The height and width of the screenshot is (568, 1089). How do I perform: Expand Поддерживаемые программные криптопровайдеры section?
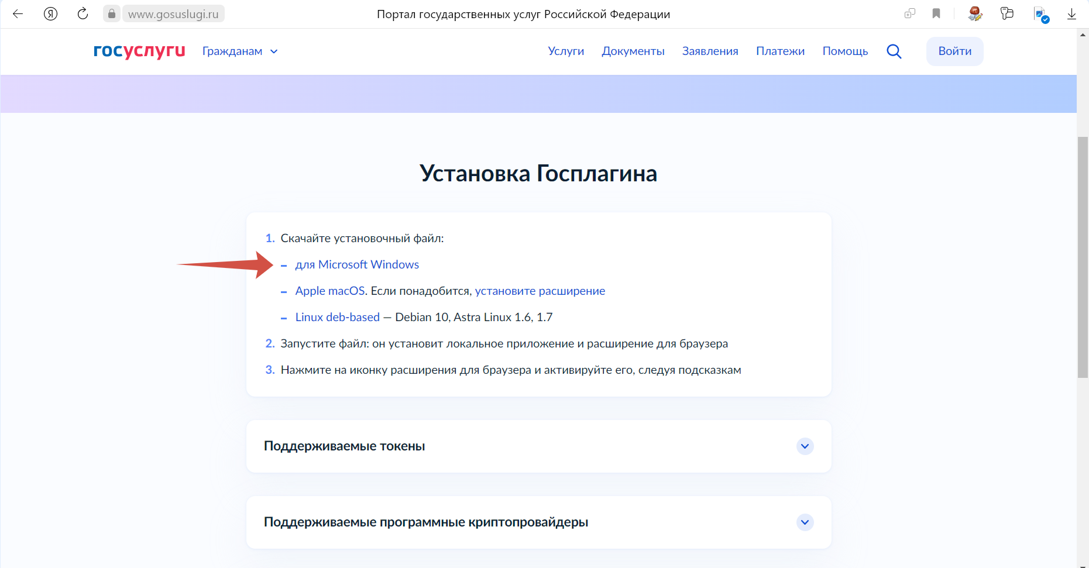pos(805,522)
